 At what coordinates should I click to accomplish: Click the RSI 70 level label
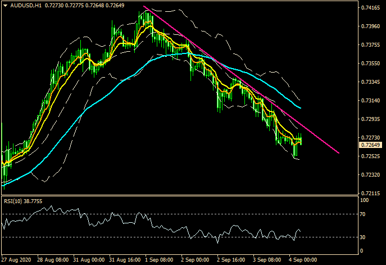(363, 214)
